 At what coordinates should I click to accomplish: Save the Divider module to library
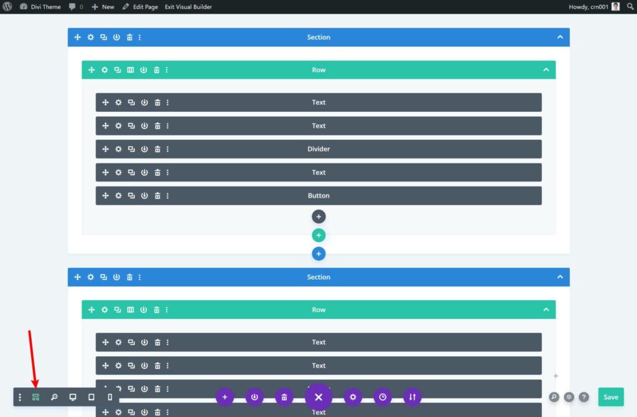(x=144, y=149)
